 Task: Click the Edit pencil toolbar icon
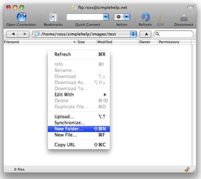[x=160, y=17]
